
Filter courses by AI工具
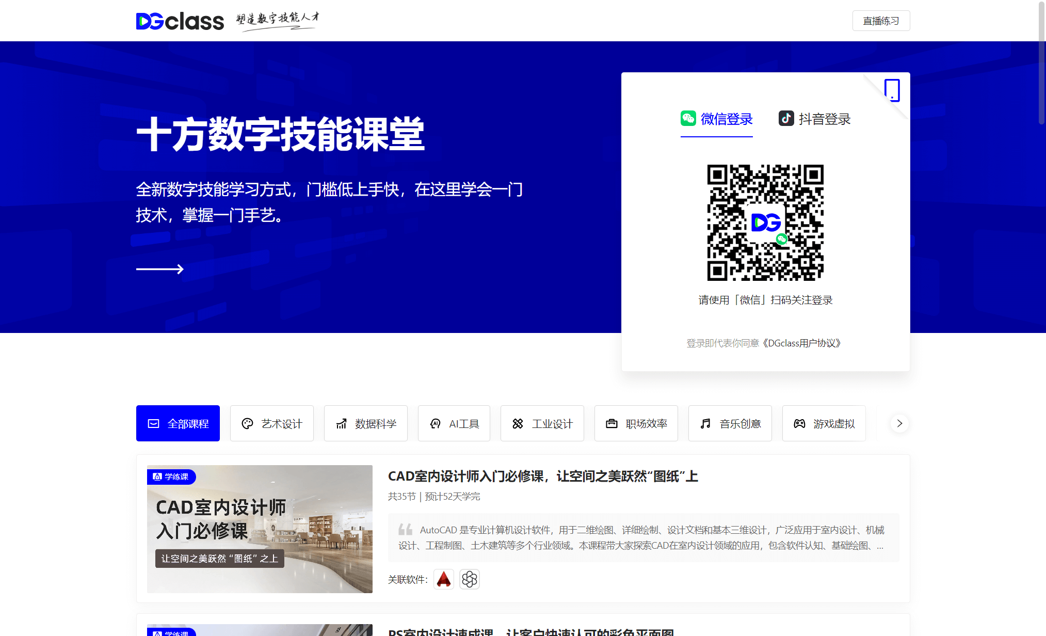click(x=454, y=423)
